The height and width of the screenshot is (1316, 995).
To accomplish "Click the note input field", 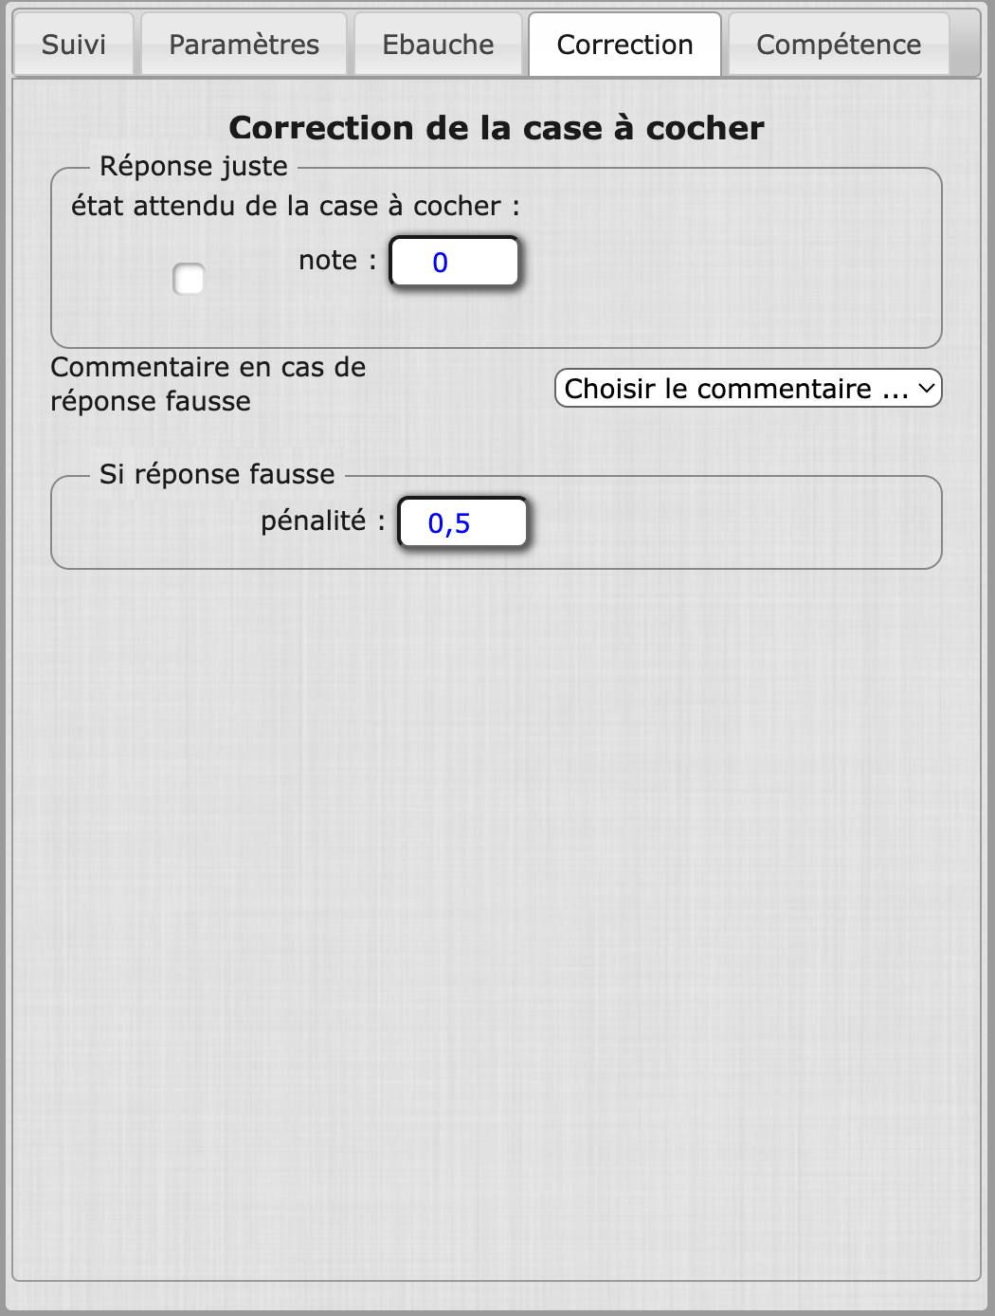I will coord(455,262).
